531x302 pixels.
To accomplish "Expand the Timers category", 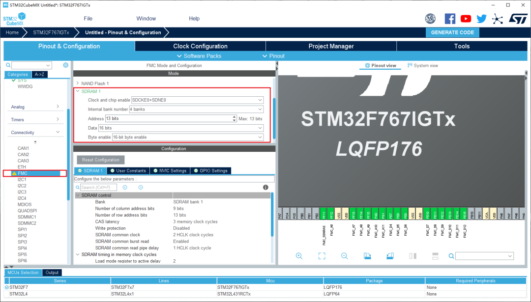I will point(58,119).
